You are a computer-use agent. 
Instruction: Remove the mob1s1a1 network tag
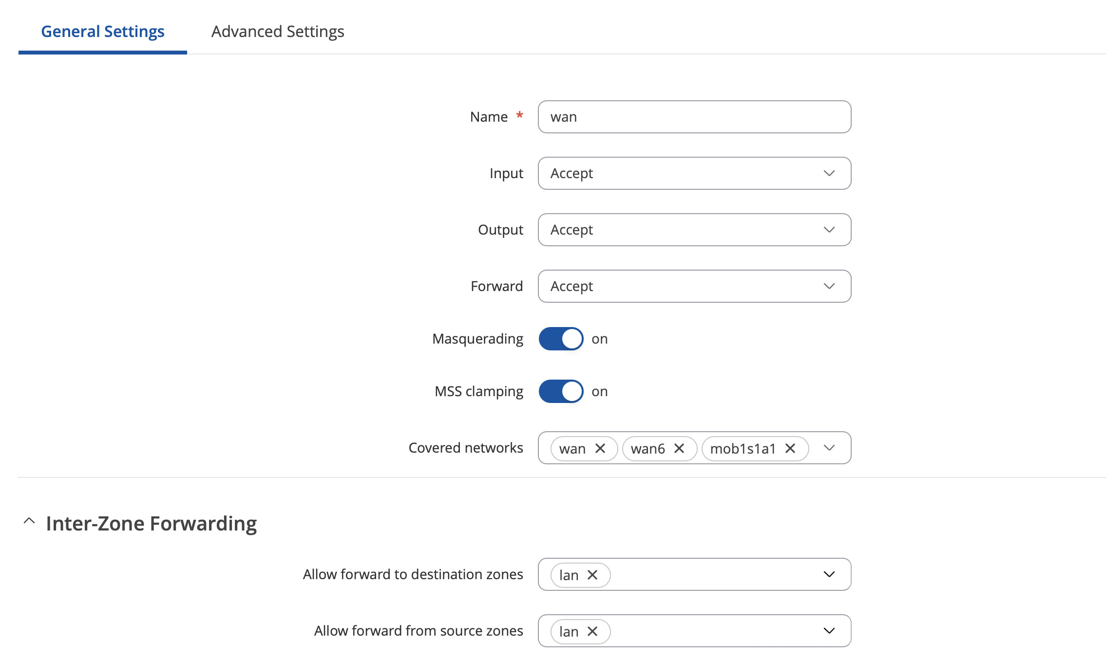(790, 448)
